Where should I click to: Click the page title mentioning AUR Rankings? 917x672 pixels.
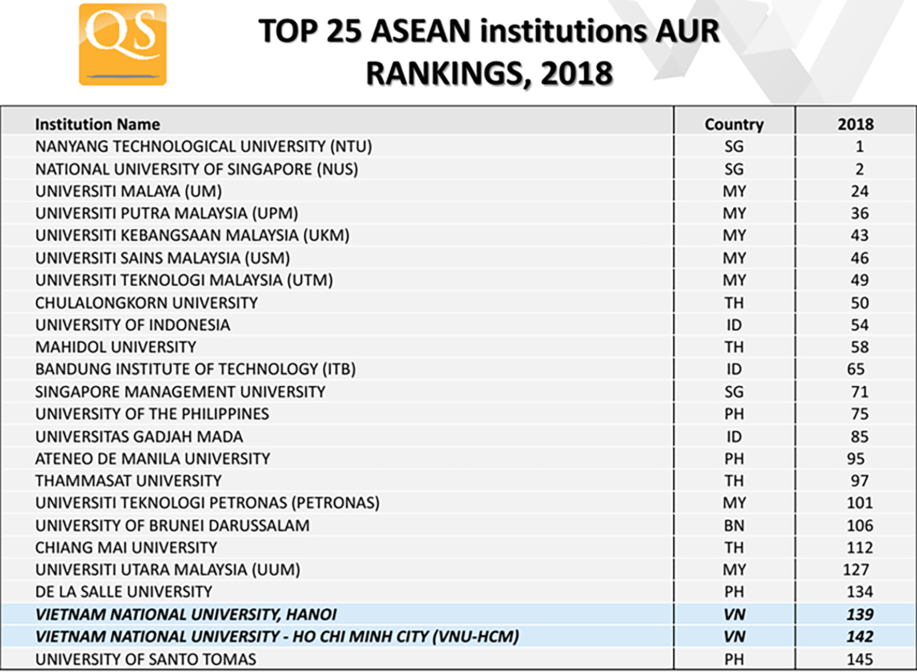[489, 52]
